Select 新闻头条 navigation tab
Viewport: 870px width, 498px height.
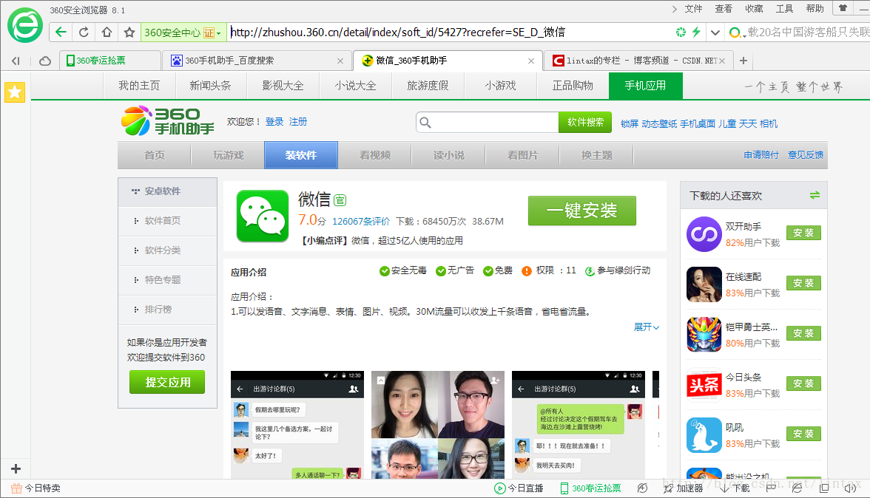click(x=210, y=86)
